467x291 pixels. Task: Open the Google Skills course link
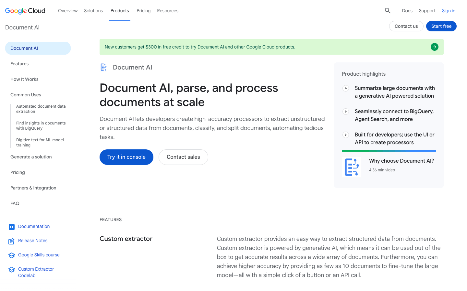click(x=39, y=255)
